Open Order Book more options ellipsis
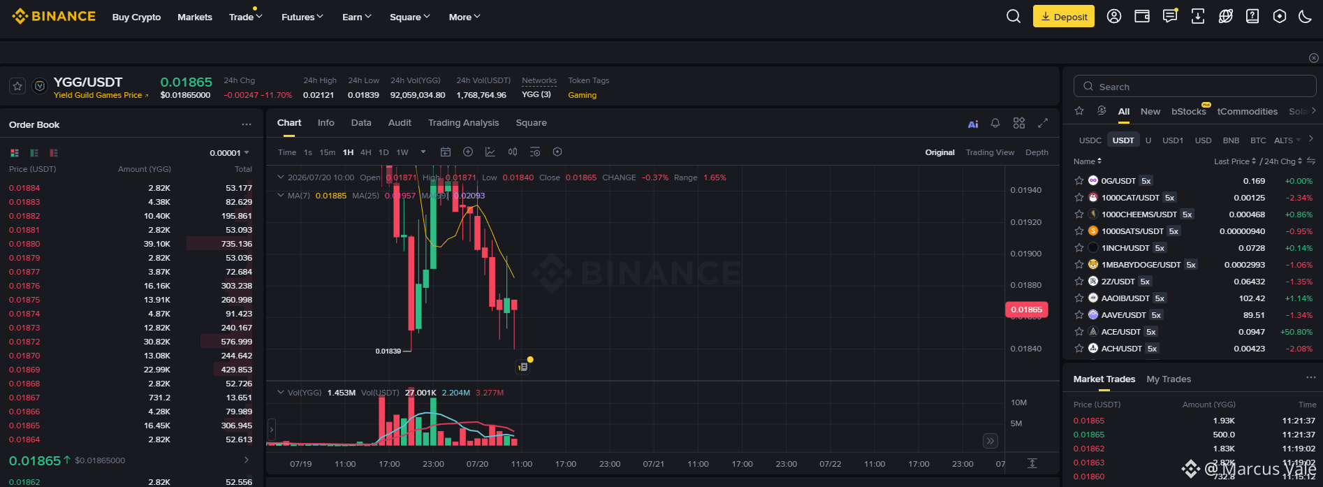This screenshot has width=1323, height=487. coord(247,124)
